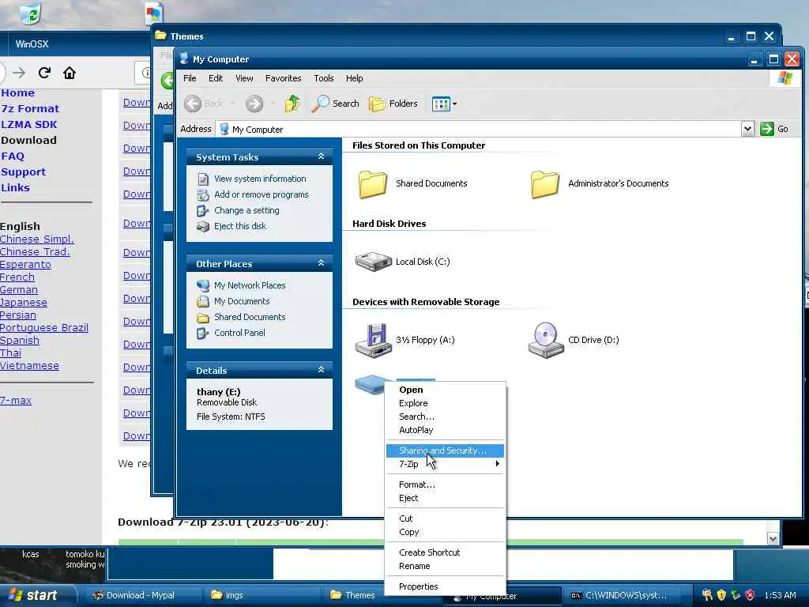Collapse the Other Places panel
Image resolution: width=809 pixels, height=607 pixels.
tap(321, 263)
